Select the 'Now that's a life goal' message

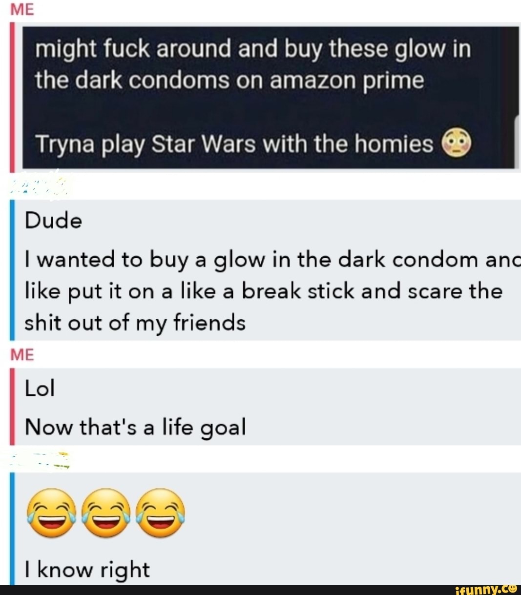pyautogui.click(x=135, y=427)
